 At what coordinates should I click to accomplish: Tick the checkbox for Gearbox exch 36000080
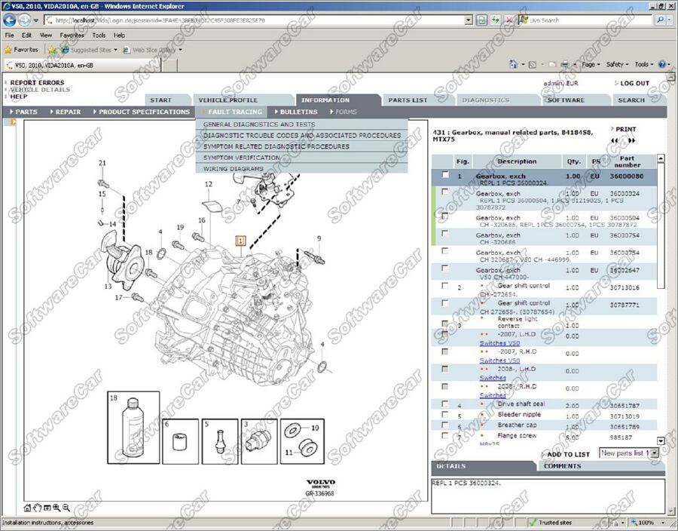(445, 175)
